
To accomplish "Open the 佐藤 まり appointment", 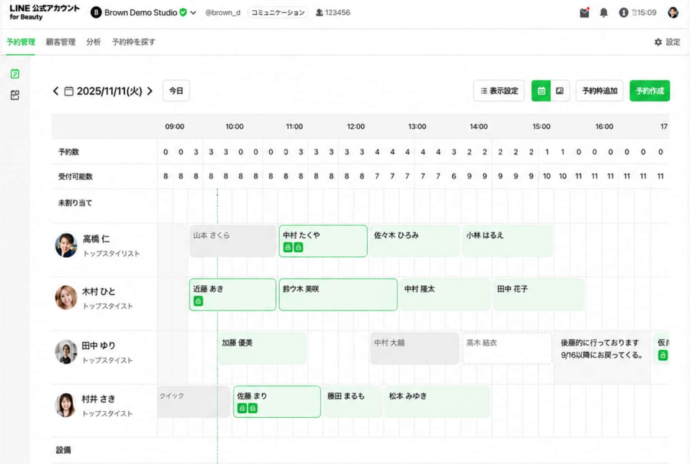I will pos(277,401).
